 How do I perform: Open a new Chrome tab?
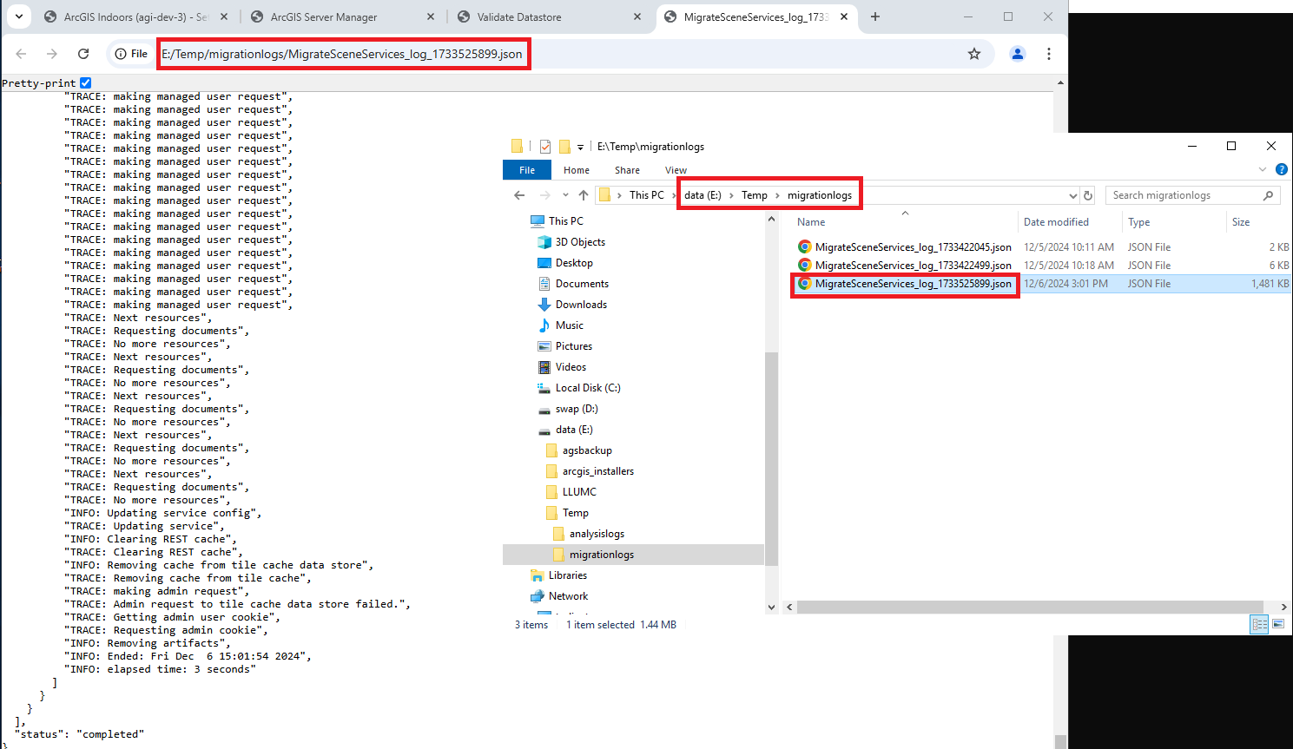[x=875, y=17]
